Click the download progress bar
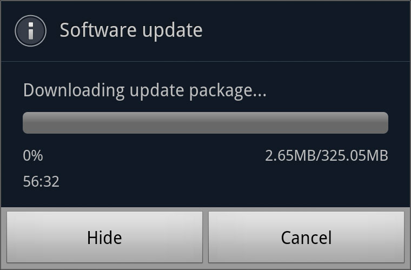The image size is (411, 270). click(205, 123)
